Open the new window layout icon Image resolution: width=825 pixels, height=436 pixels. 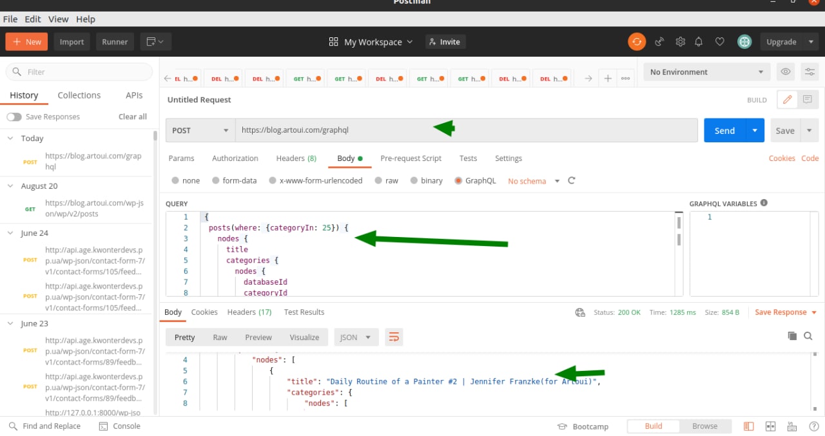[155, 42]
